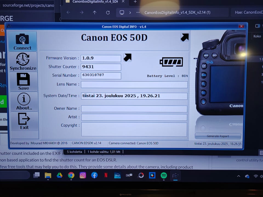Click the Lens Name field
The height and width of the screenshot is (197, 263).
134,85
